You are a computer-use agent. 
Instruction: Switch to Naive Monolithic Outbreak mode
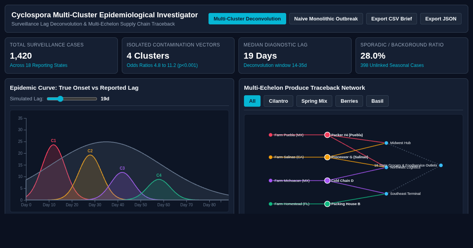326,19
